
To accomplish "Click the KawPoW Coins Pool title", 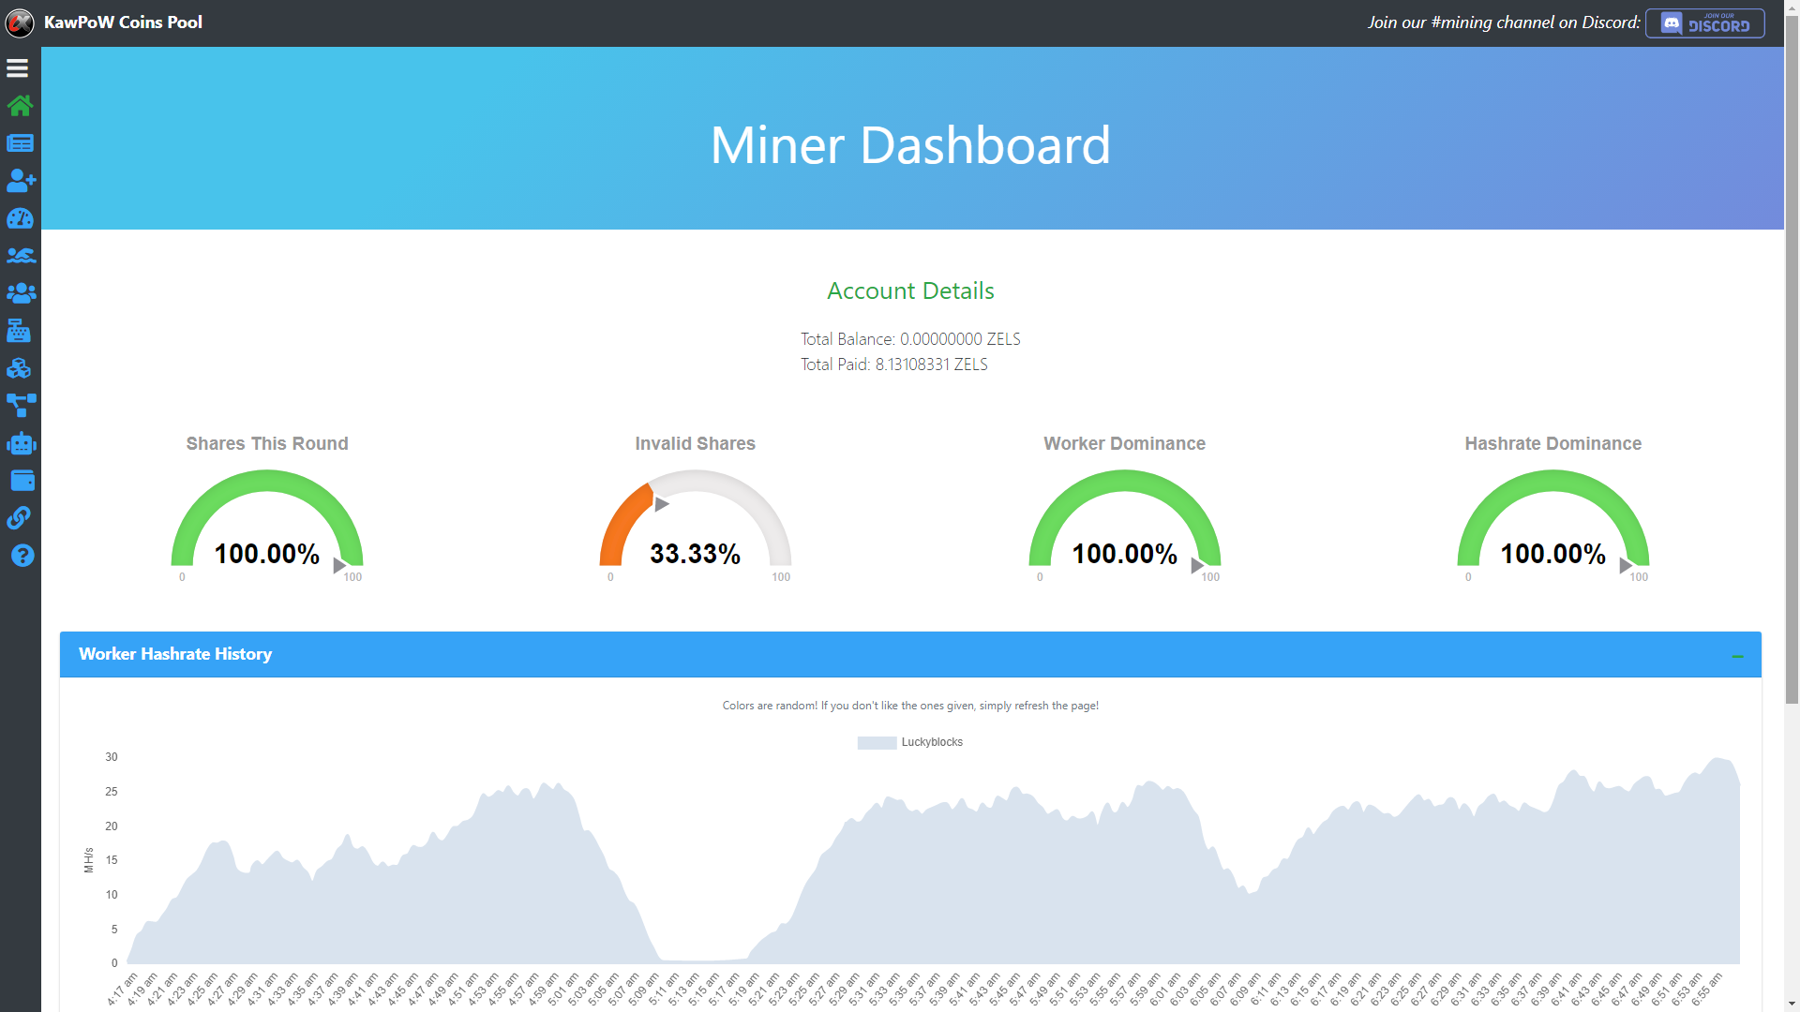I will point(123,22).
